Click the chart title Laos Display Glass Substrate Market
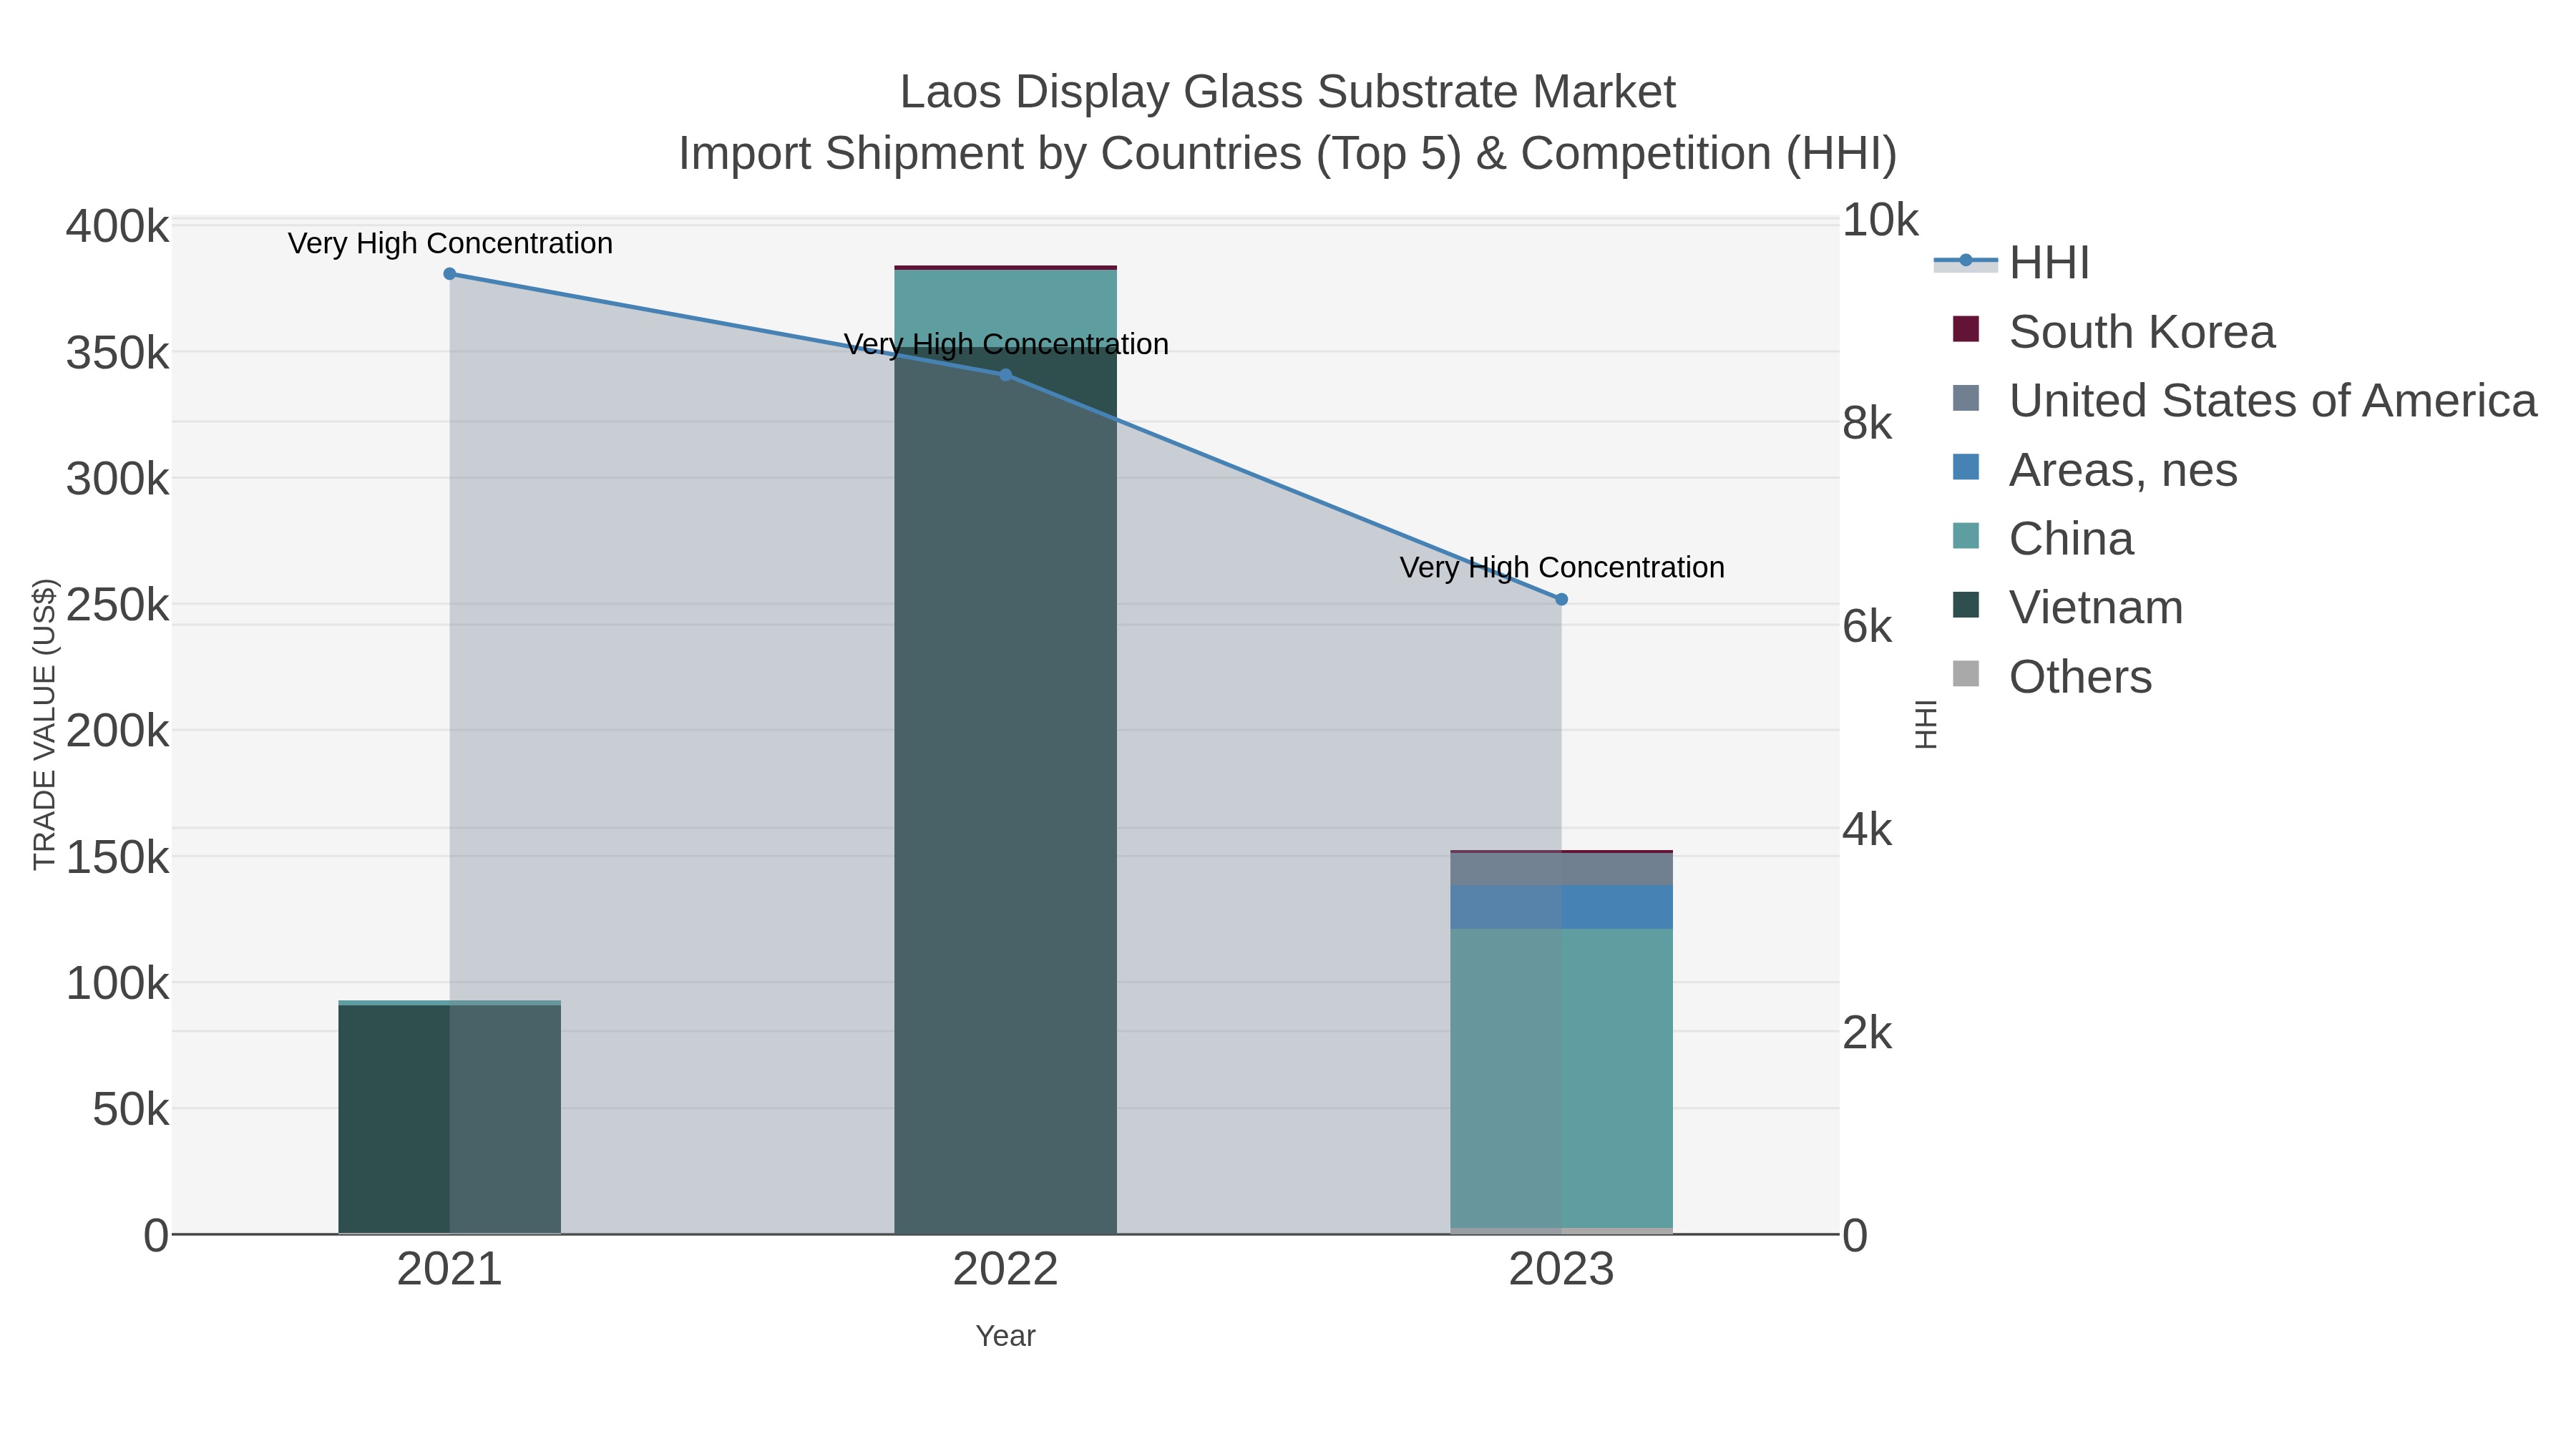The image size is (2576, 1449). pos(1288,92)
